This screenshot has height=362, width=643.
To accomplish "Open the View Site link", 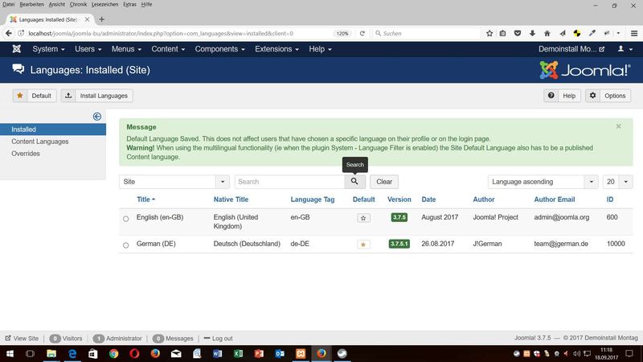I will pos(22,339).
